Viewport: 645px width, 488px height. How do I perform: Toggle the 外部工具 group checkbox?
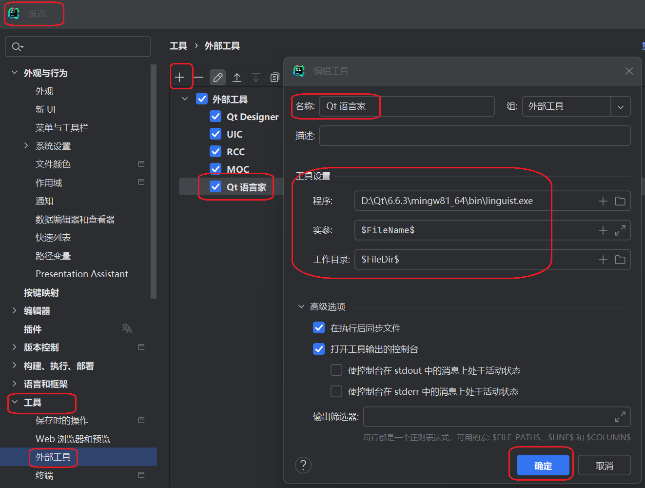click(x=202, y=99)
